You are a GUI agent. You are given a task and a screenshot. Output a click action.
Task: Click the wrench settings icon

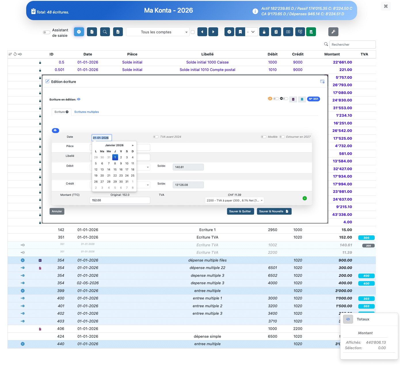[x=333, y=32]
